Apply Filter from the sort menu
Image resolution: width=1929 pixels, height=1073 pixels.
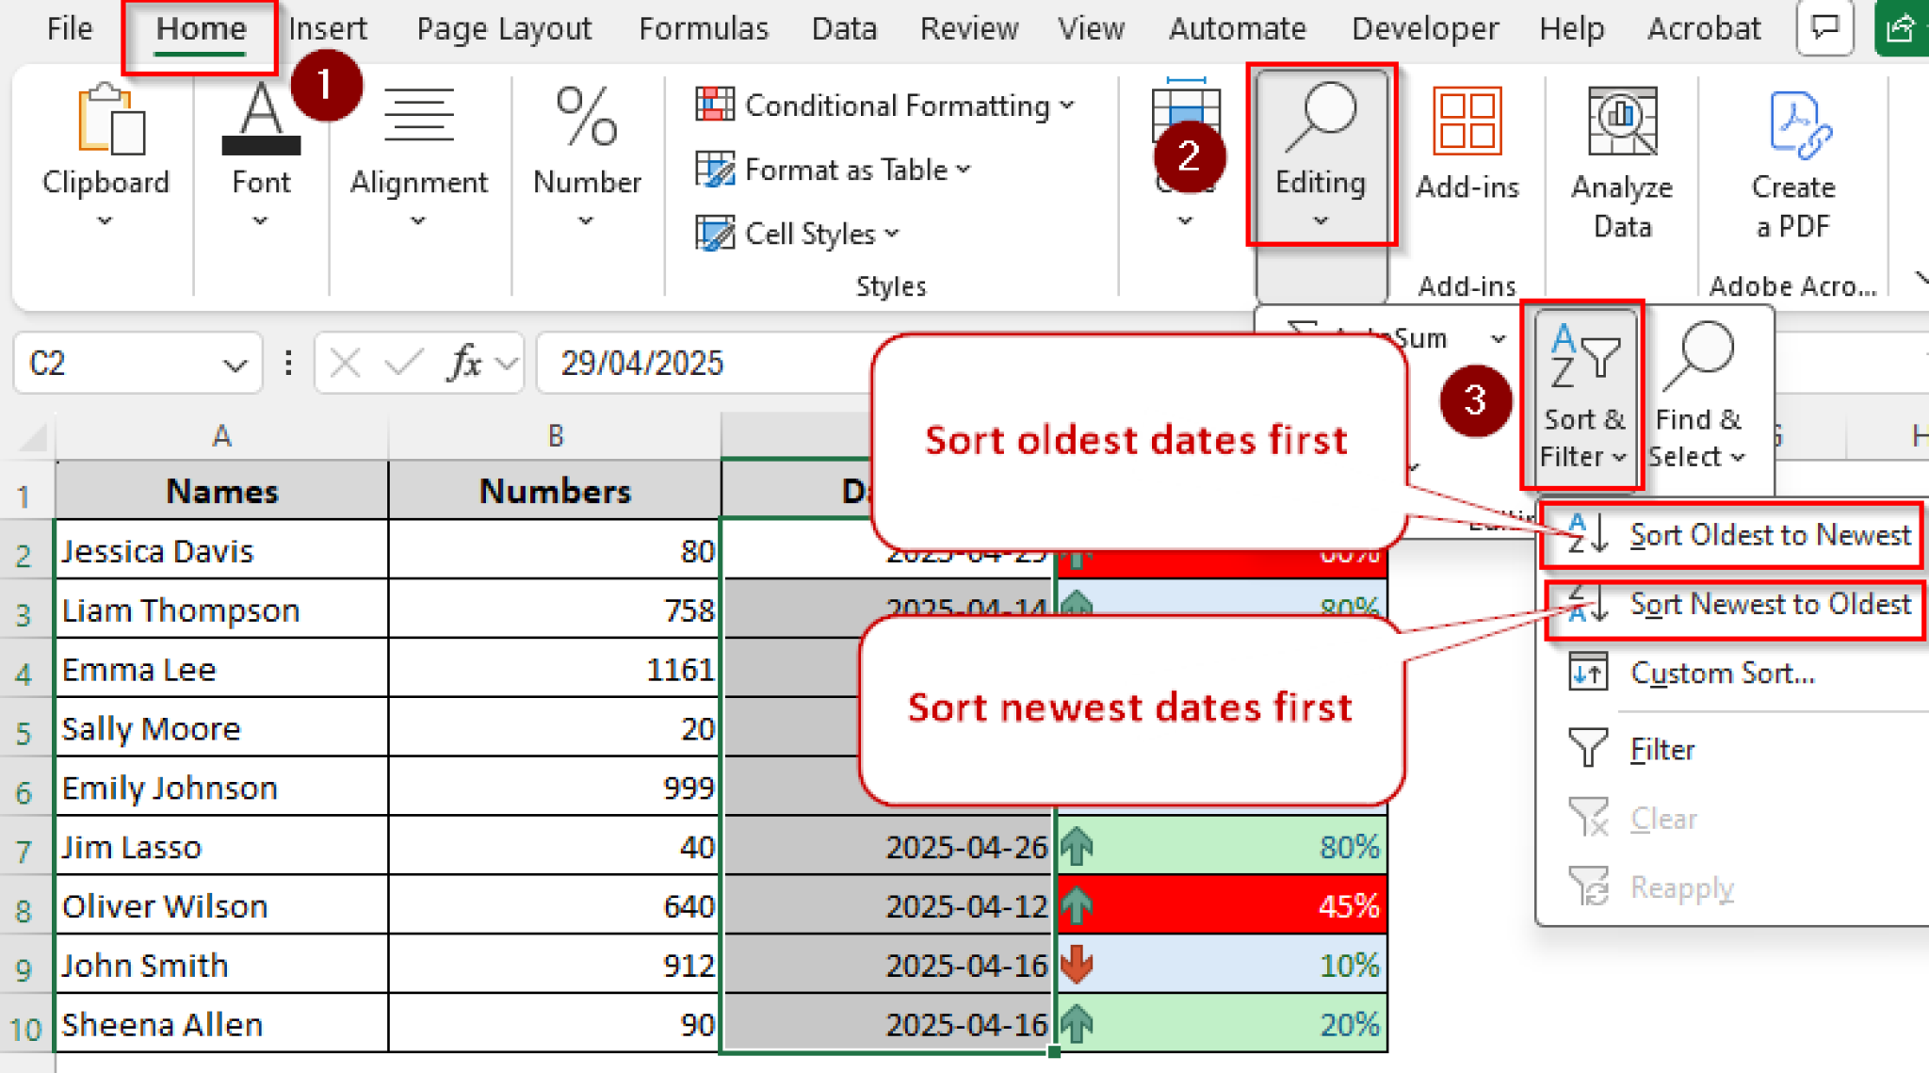(x=1661, y=748)
